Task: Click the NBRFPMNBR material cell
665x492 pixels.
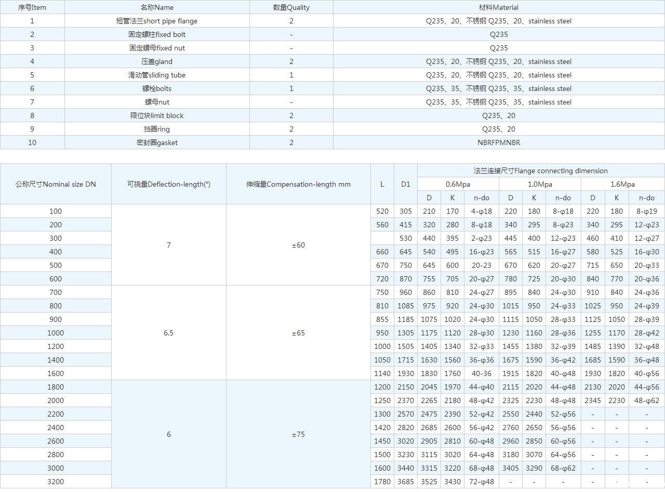Action: 499,143
